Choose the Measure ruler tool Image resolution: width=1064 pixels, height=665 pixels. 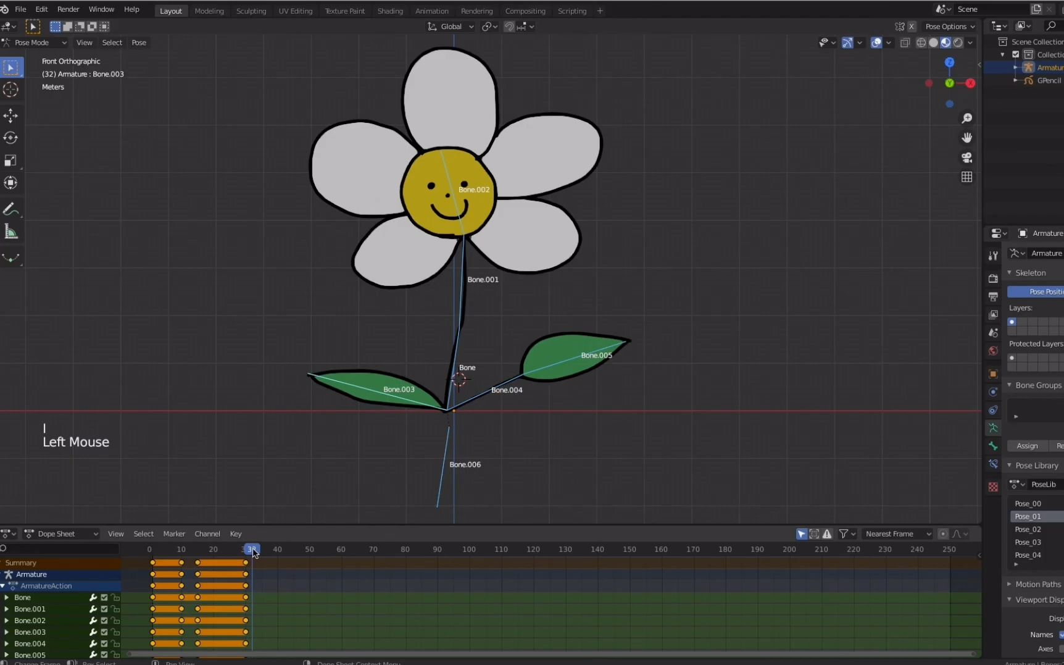pos(10,232)
